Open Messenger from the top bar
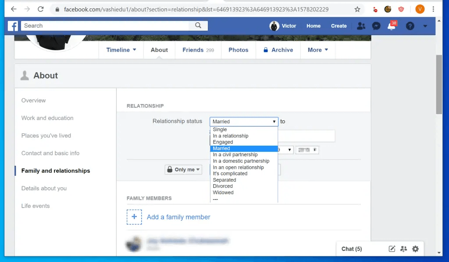This screenshot has width=449, height=262. point(376,26)
